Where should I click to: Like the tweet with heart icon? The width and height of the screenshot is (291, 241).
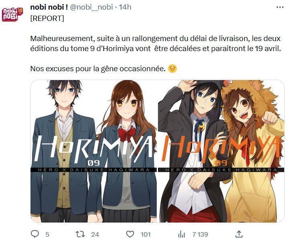(x=130, y=234)
